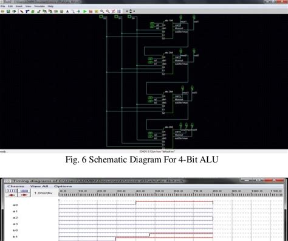Click the letter A text tool
Screen dimensions: 288x241
[67, 12]
